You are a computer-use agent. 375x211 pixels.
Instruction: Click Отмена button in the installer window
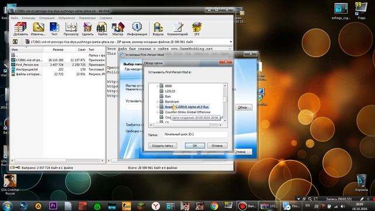(x=240, y=152)
